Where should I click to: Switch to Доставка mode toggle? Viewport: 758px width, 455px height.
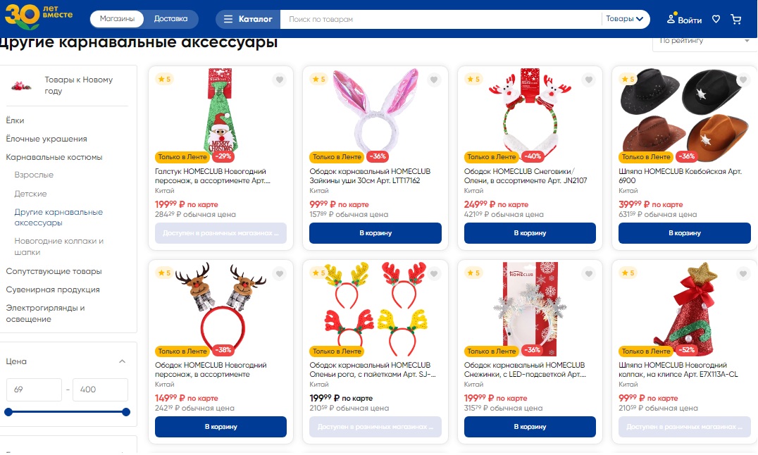pyautogui.click(x=170, y=19)
